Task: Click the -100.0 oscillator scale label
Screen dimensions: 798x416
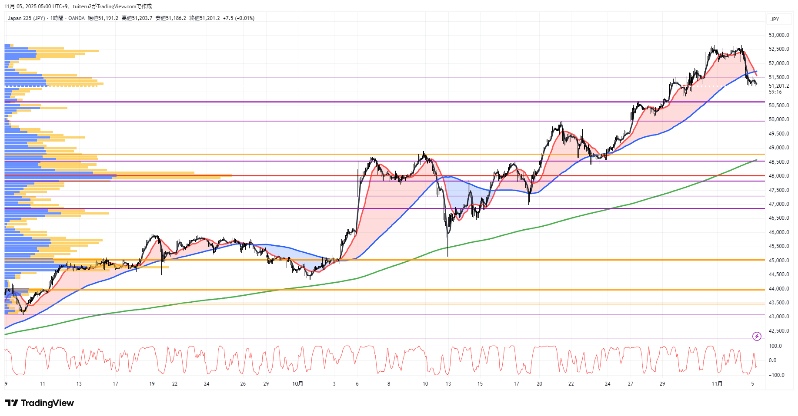Action: 776,375
